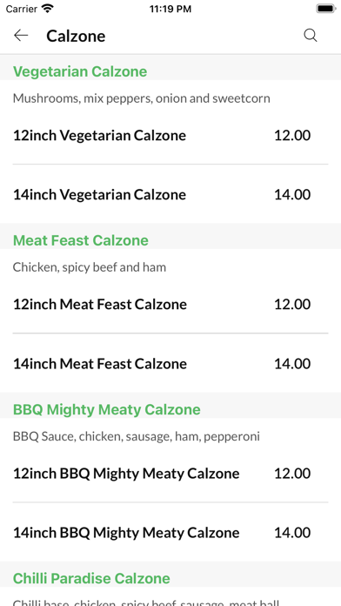Select 14inch Vegetarian Calzone item
Viewport: 341px width, 606px height.
[x=170, y=194]
